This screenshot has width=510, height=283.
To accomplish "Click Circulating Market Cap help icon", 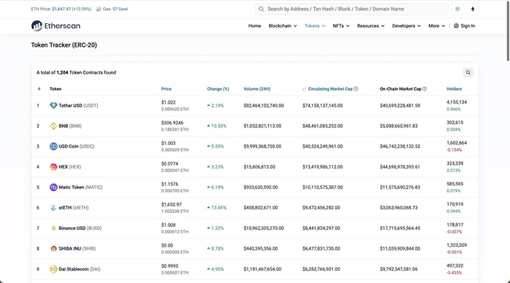I will (x=356, y=88).
